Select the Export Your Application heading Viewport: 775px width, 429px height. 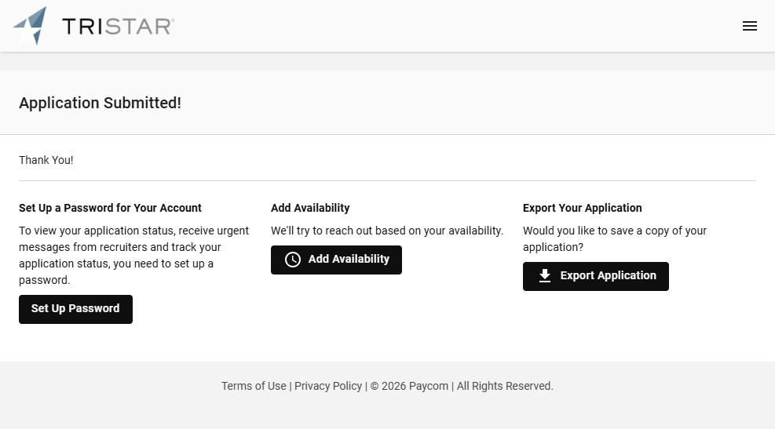point(582,208)
